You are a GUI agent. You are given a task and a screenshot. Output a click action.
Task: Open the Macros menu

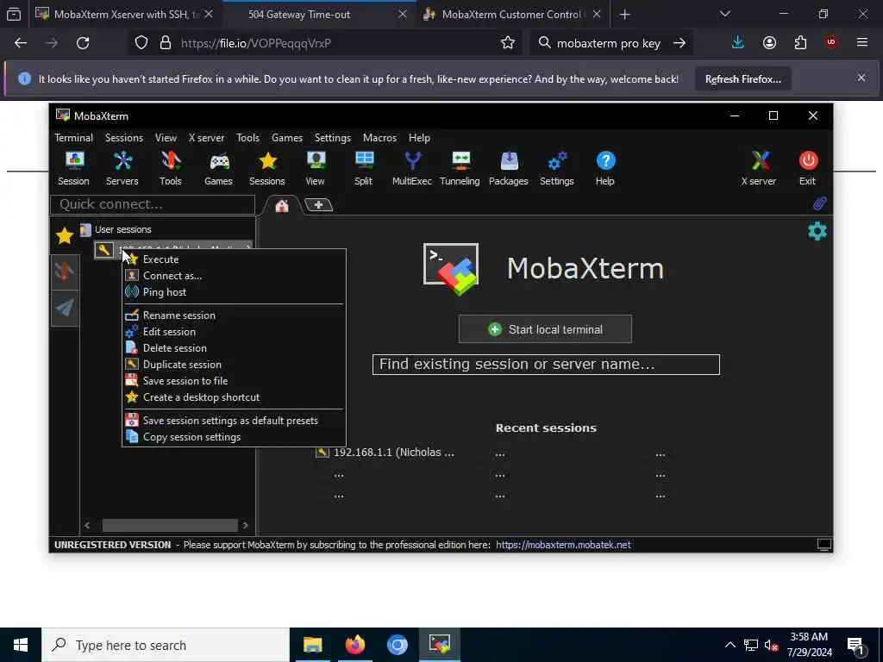(x=379, y=138)
